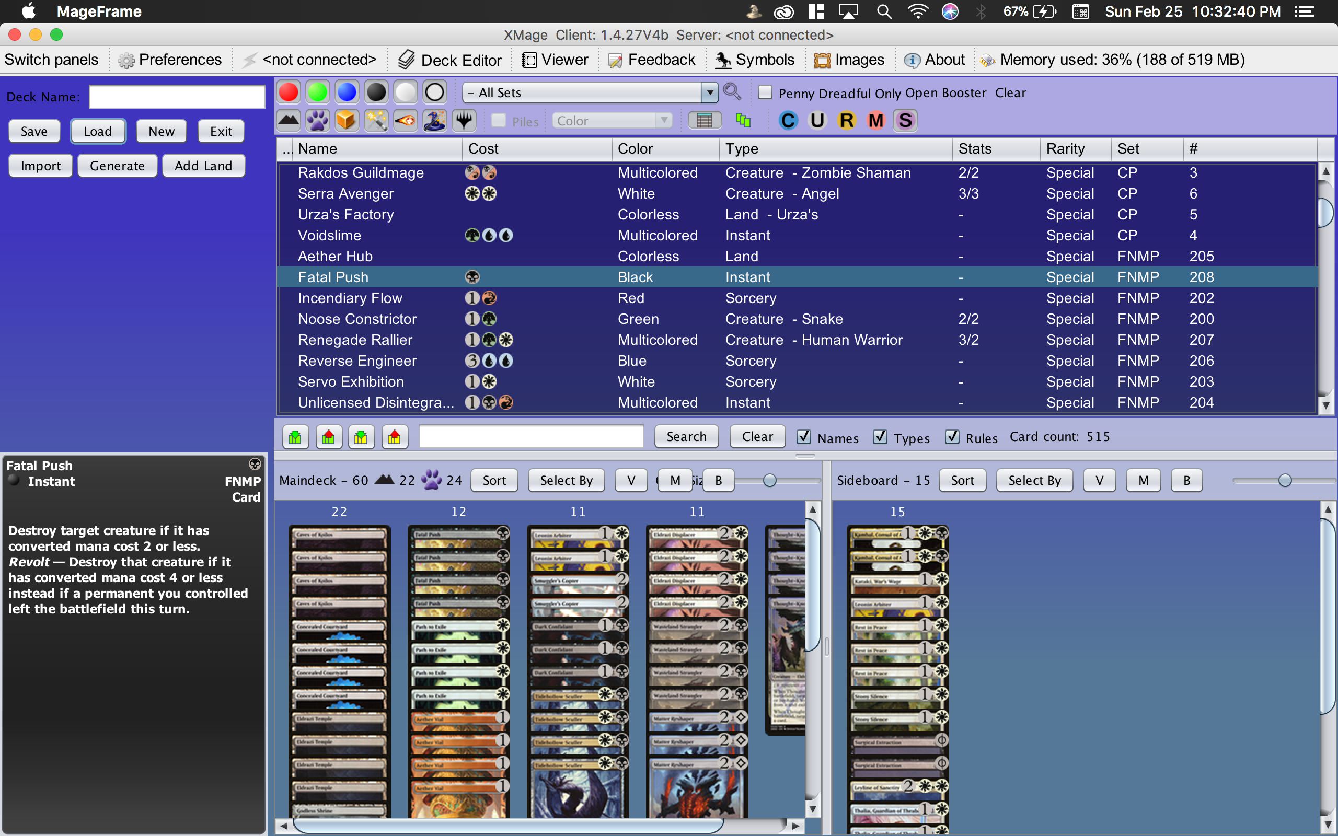Open Sideboard Sort options
The height and width of the screenshot is (836, 1338).
point(963,481)
